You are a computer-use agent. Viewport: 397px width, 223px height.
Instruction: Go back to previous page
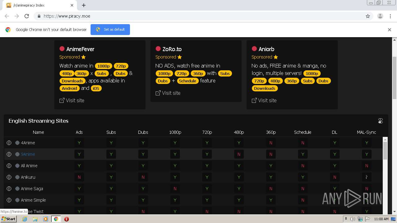pyautogui.click(x=7, y=16)
